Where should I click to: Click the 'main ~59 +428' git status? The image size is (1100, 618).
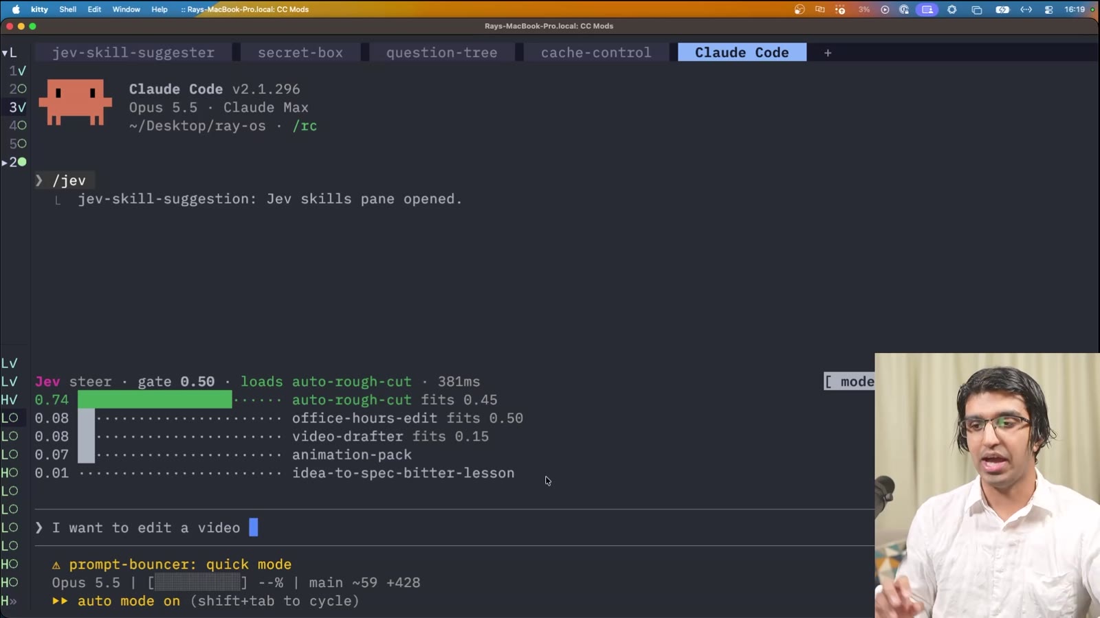pyautogui.click(x=364, y=583)
